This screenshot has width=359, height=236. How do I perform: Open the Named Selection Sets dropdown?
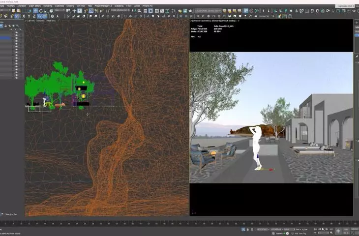coord(120,10)
